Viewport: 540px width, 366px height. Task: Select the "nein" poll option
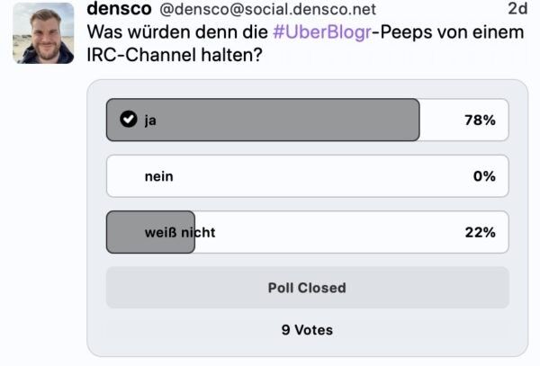(159, 176)
